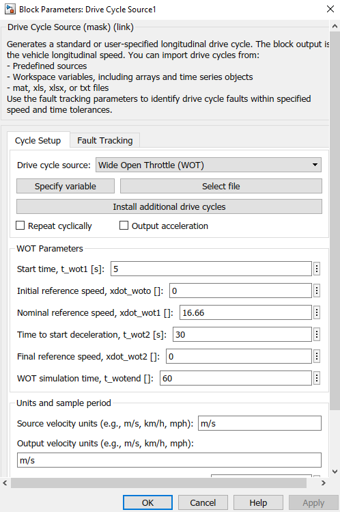Image resolution: width=340 pixels, height=512 pixels.
Task: Open options menu for Initial reference speed
Action: click(317, 291)
